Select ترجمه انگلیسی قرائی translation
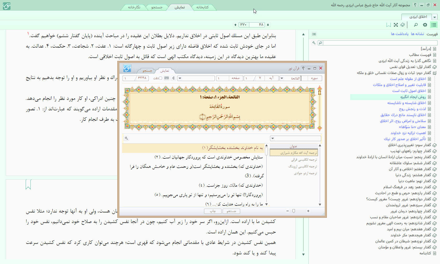Screen dimensions: 440x264 (x=304, y=160)
